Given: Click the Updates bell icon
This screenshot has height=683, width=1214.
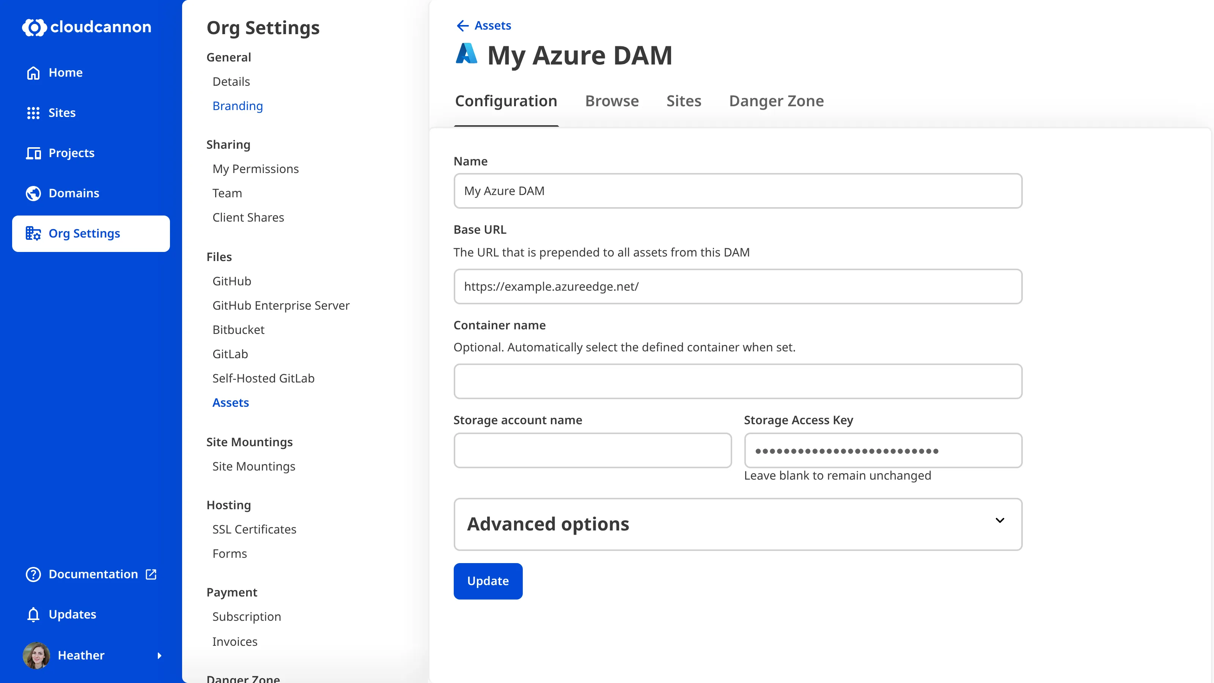Looking at the screenshot, I should 33,615.
